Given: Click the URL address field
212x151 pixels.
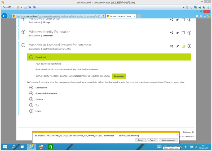Looking at the screenshot, I should (56, 16).
